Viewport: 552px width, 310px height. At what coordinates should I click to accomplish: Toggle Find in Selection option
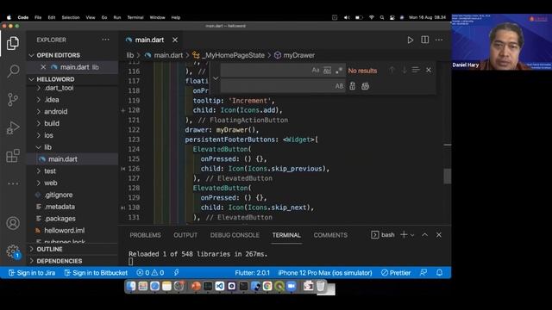pos(416,70)
